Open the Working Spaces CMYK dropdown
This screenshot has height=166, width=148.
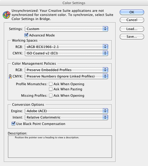(66, 53)
